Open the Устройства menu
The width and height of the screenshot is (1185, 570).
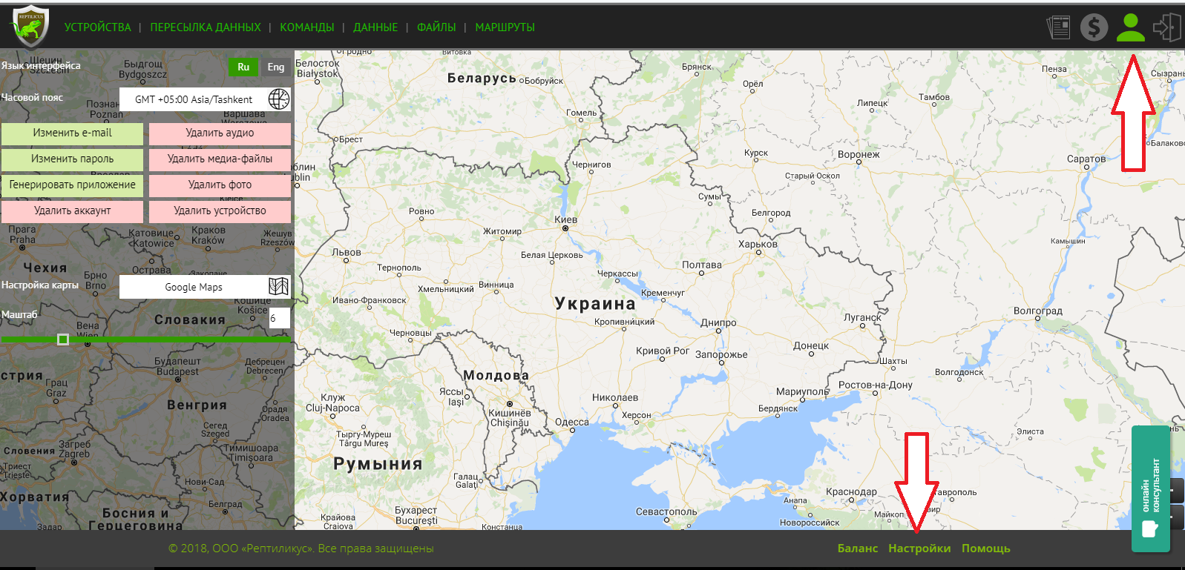coord(97,27)
